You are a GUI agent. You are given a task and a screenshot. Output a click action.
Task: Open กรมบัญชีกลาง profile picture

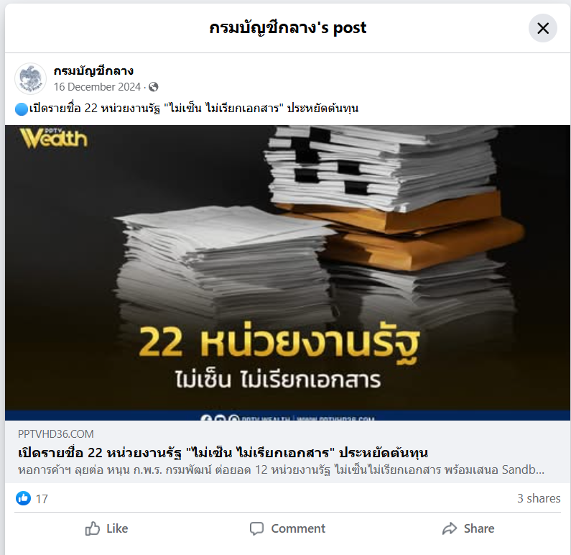coord(31,78)
